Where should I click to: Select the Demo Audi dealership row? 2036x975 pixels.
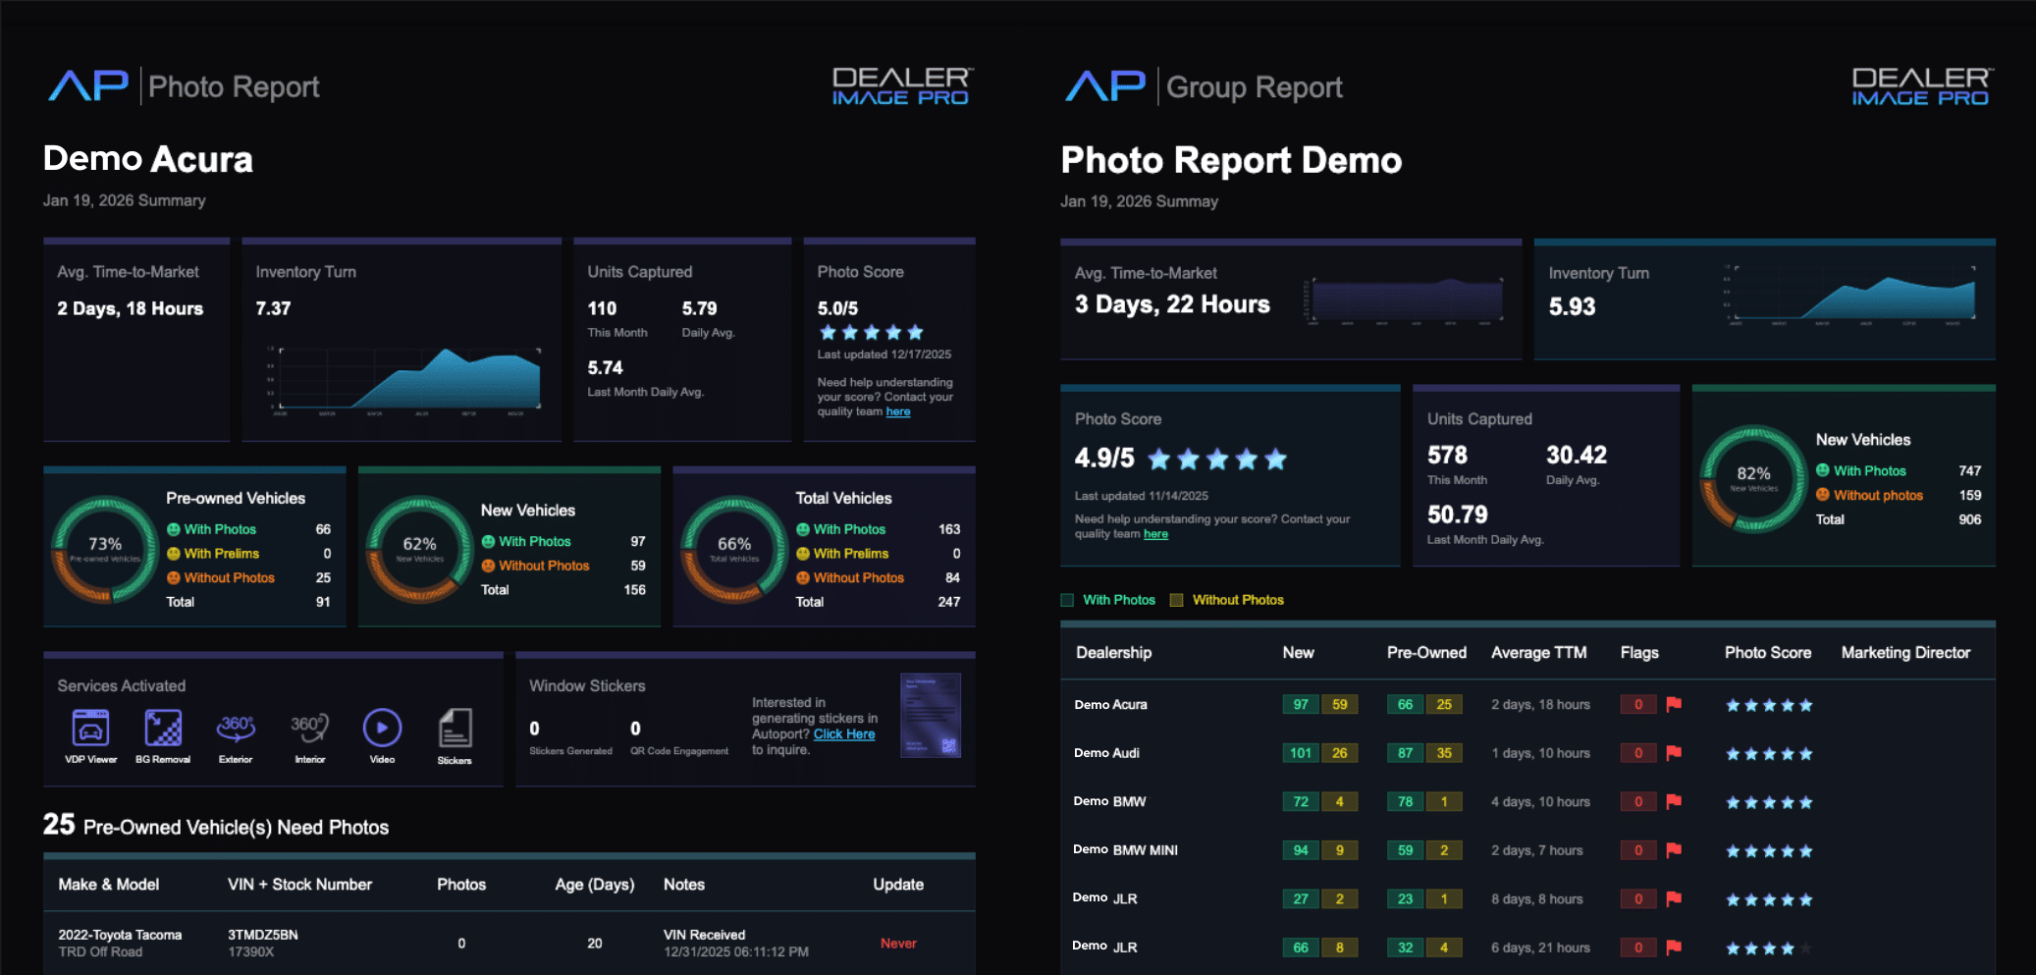tap(1106, 753)
